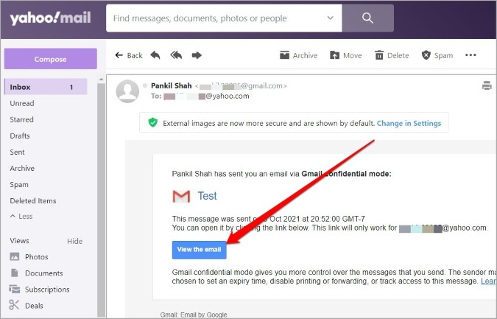Open Documents view
Screen dimensions: 497x319
37,273
